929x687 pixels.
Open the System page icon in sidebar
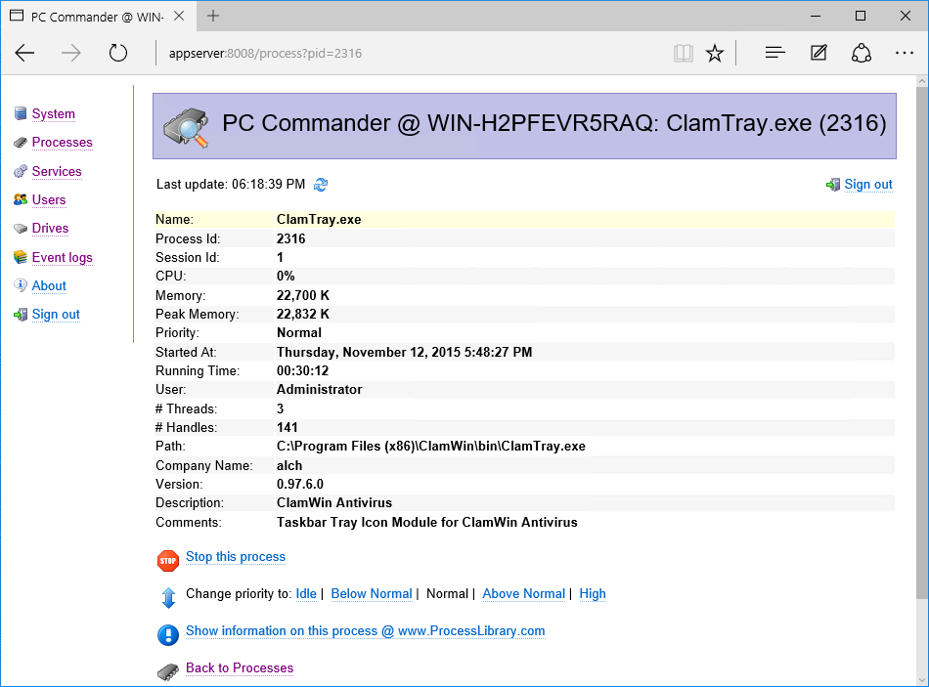tap(21, 113)
